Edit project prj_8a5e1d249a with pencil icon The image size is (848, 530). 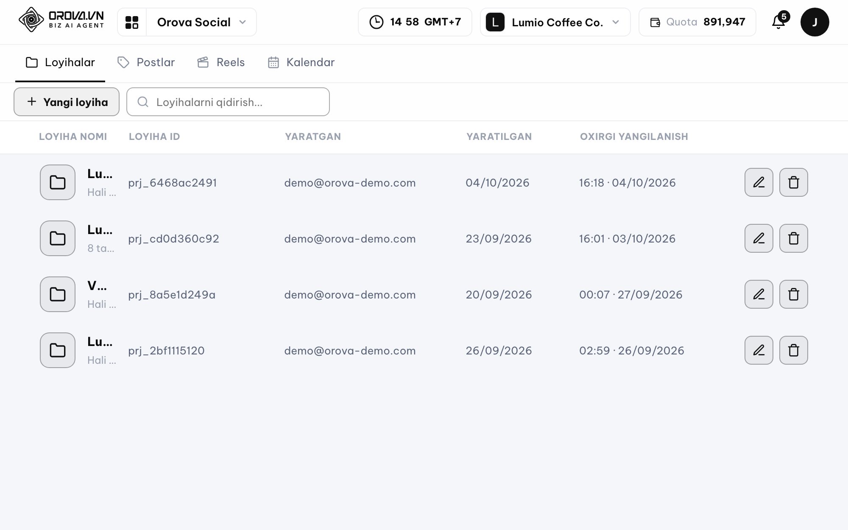[x=759, y=294]
